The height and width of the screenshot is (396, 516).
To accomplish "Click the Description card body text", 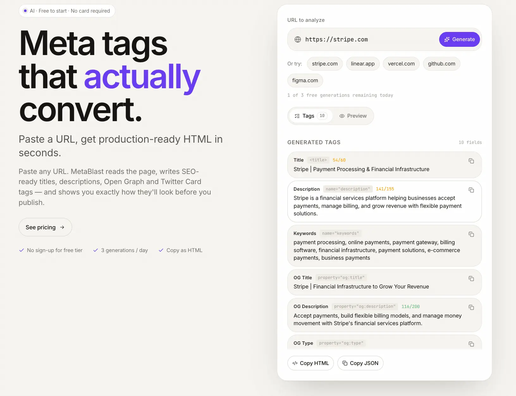I will click(378, 206).
